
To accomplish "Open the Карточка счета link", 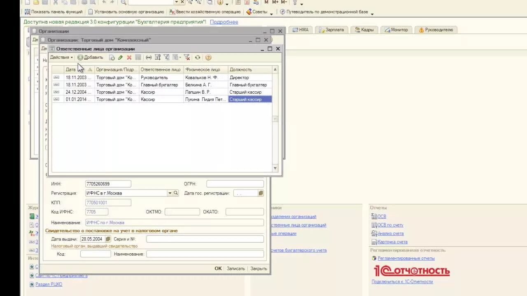I will pyautogui.click(x=393, y=242).
